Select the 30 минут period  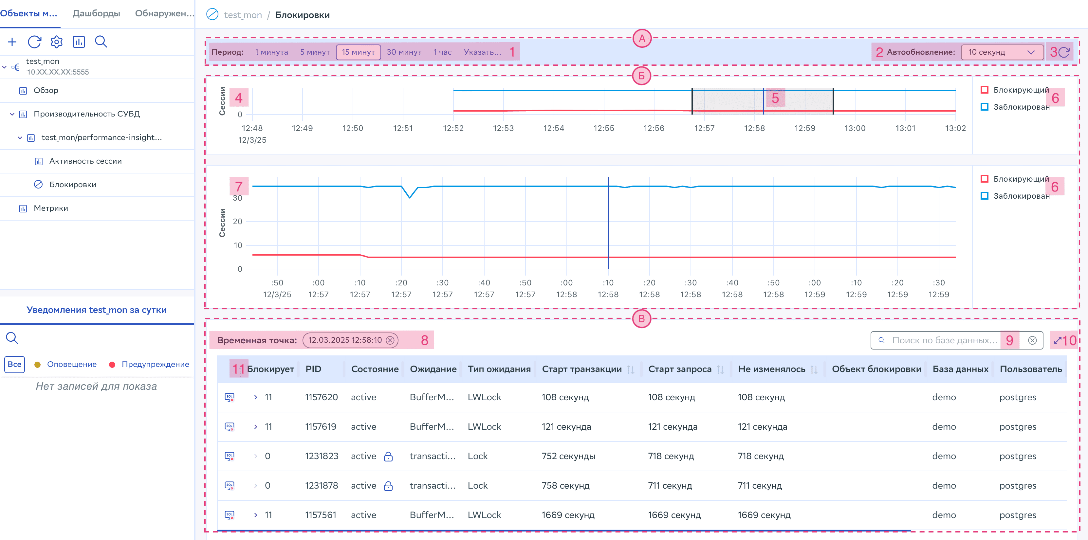(x=404, y=52)
